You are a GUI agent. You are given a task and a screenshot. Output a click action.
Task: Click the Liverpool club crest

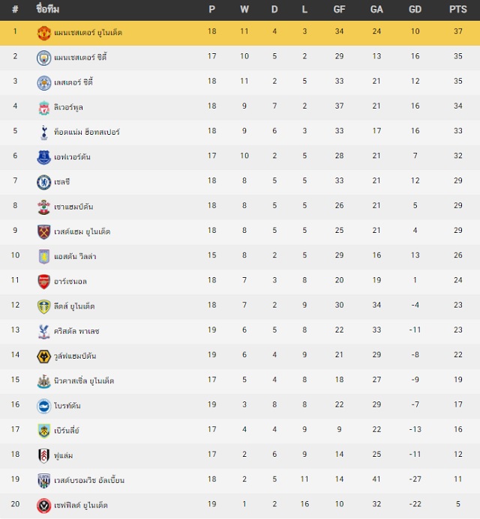(x=43, y=108)
